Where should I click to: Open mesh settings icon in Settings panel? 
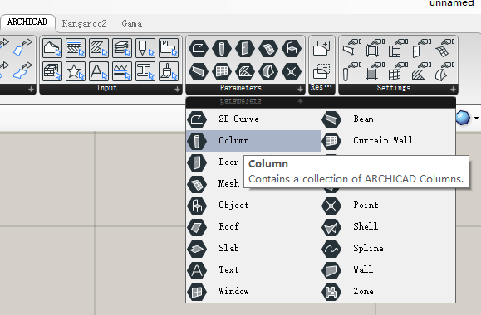click(x=444, y=48)
